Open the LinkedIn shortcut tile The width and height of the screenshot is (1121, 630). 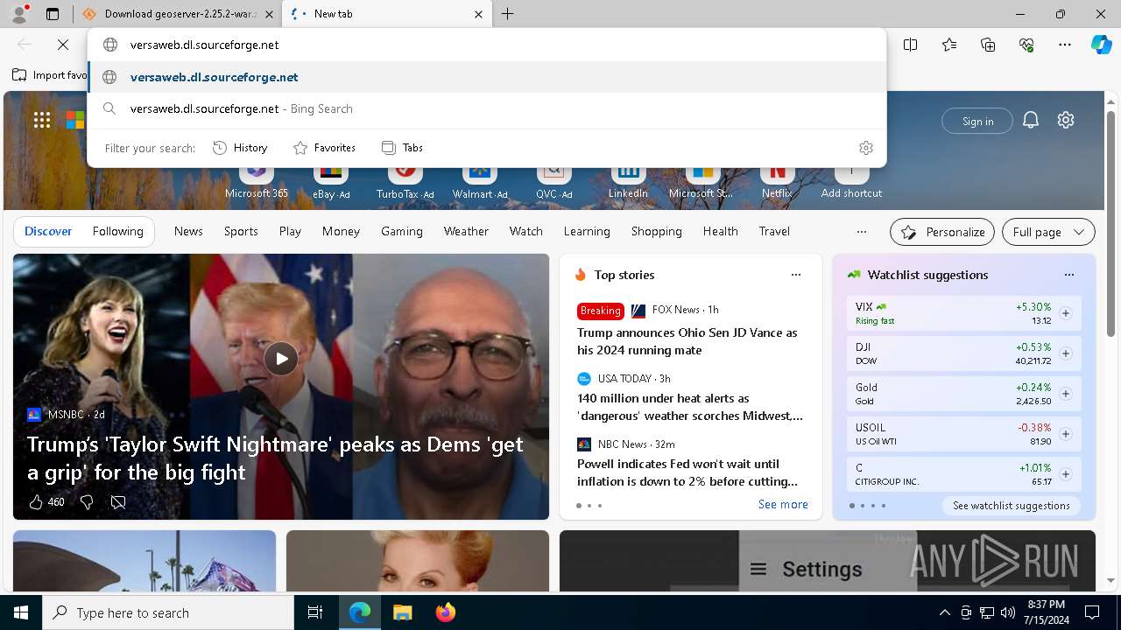pyautogui.click(x=628, y=181)
